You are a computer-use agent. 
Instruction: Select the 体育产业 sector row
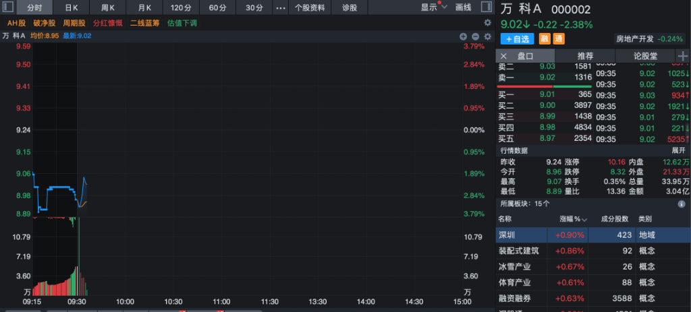593,282
